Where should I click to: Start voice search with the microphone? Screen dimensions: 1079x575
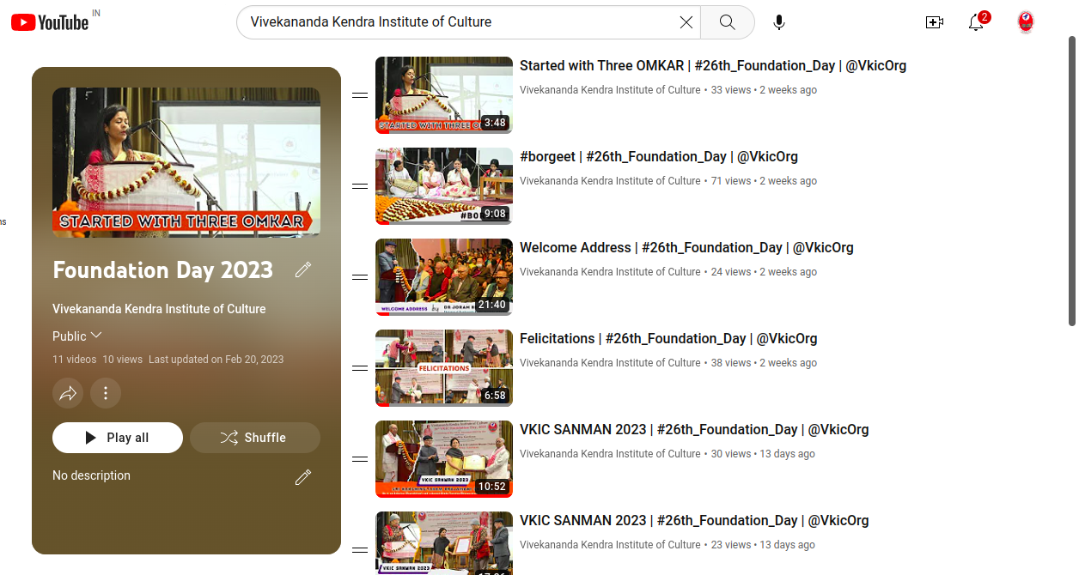pyautogui.click(x=779, y=22)
